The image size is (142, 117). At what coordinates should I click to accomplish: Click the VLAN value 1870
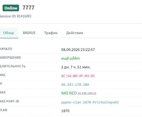click(x=65, y=111)
